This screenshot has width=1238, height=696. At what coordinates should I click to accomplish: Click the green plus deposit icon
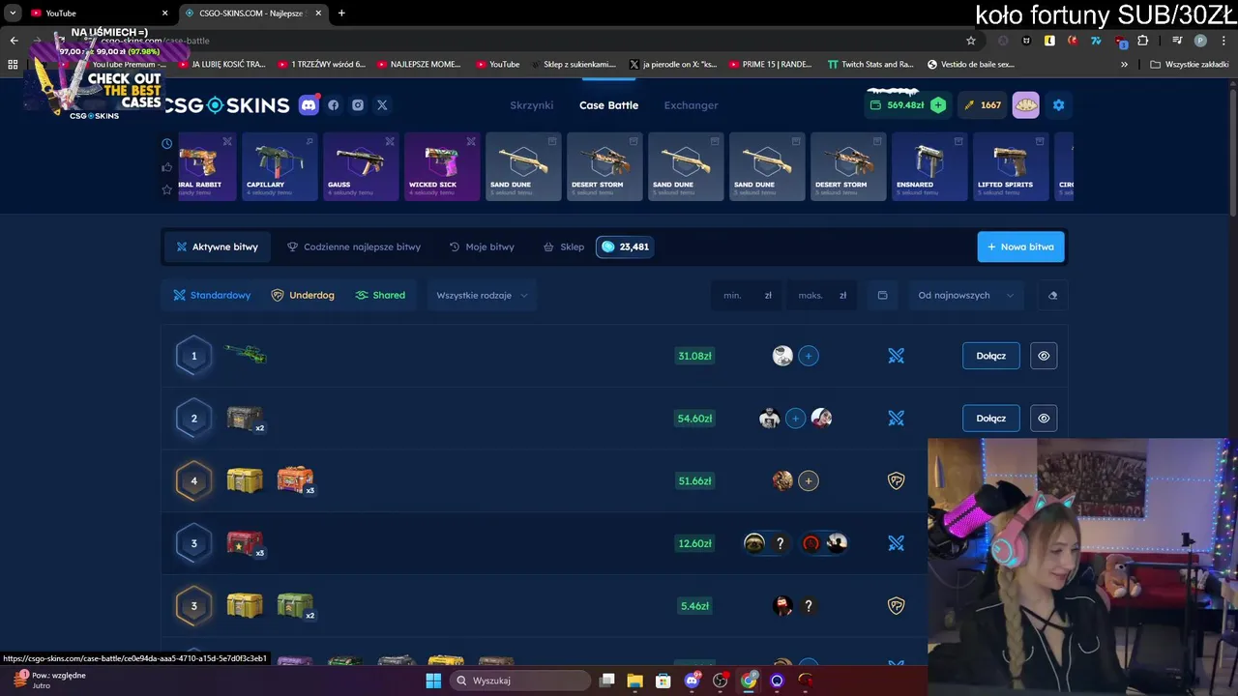coord(938,105)
